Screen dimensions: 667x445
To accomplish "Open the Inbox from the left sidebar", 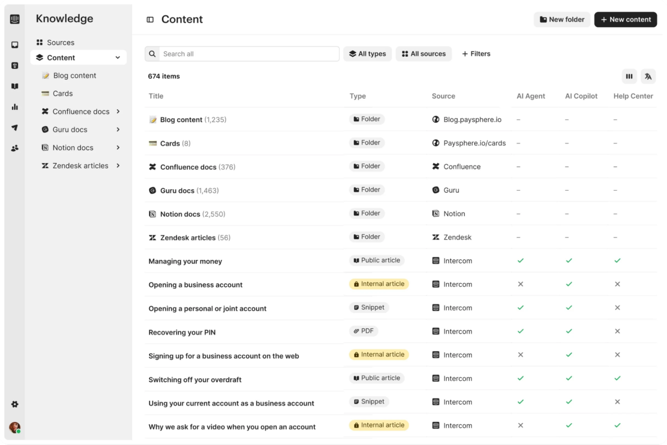I will tap(15, 44).
